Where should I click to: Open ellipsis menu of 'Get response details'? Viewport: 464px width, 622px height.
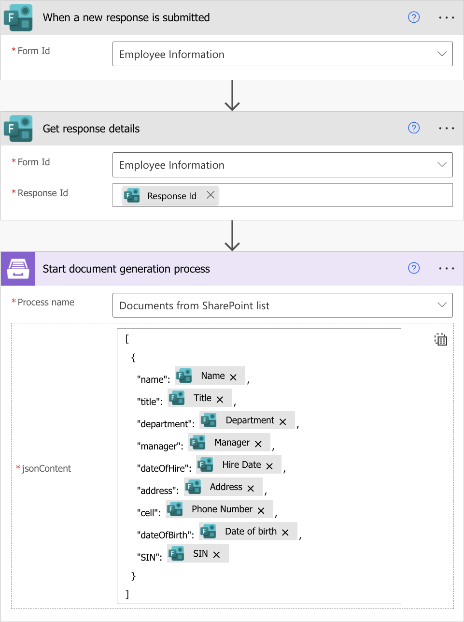pos(447,128)
